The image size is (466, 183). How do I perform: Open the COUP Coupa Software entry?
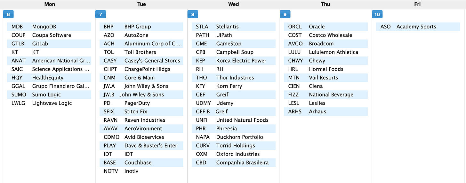click(49, 35)
